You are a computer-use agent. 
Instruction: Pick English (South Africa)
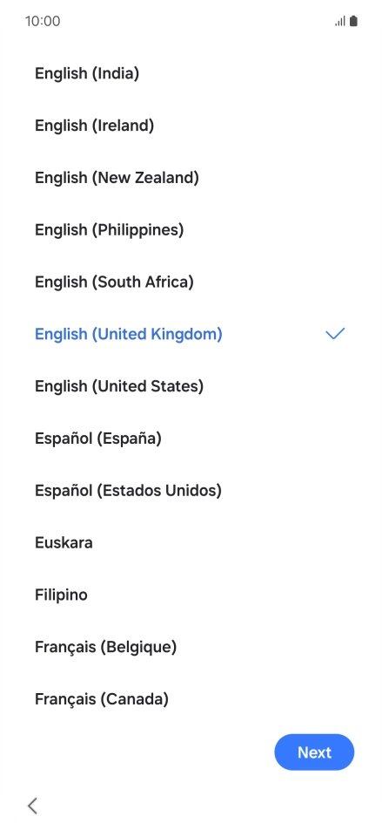(191, 282)
